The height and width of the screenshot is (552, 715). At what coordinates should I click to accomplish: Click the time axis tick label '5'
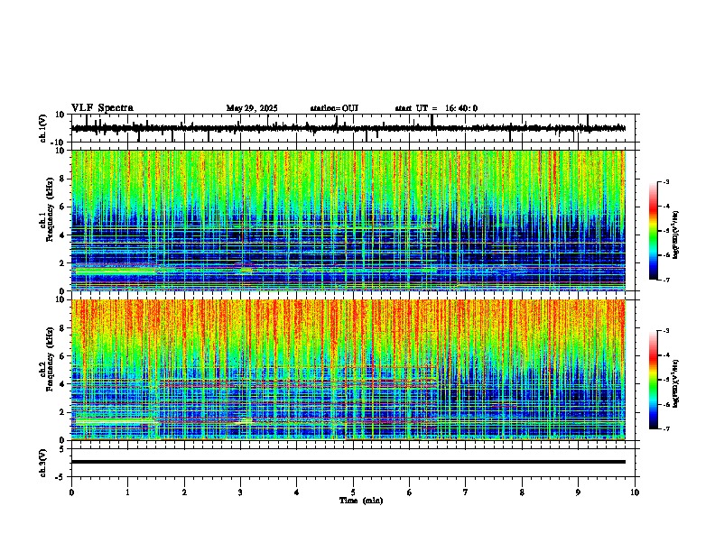(353, 492)
